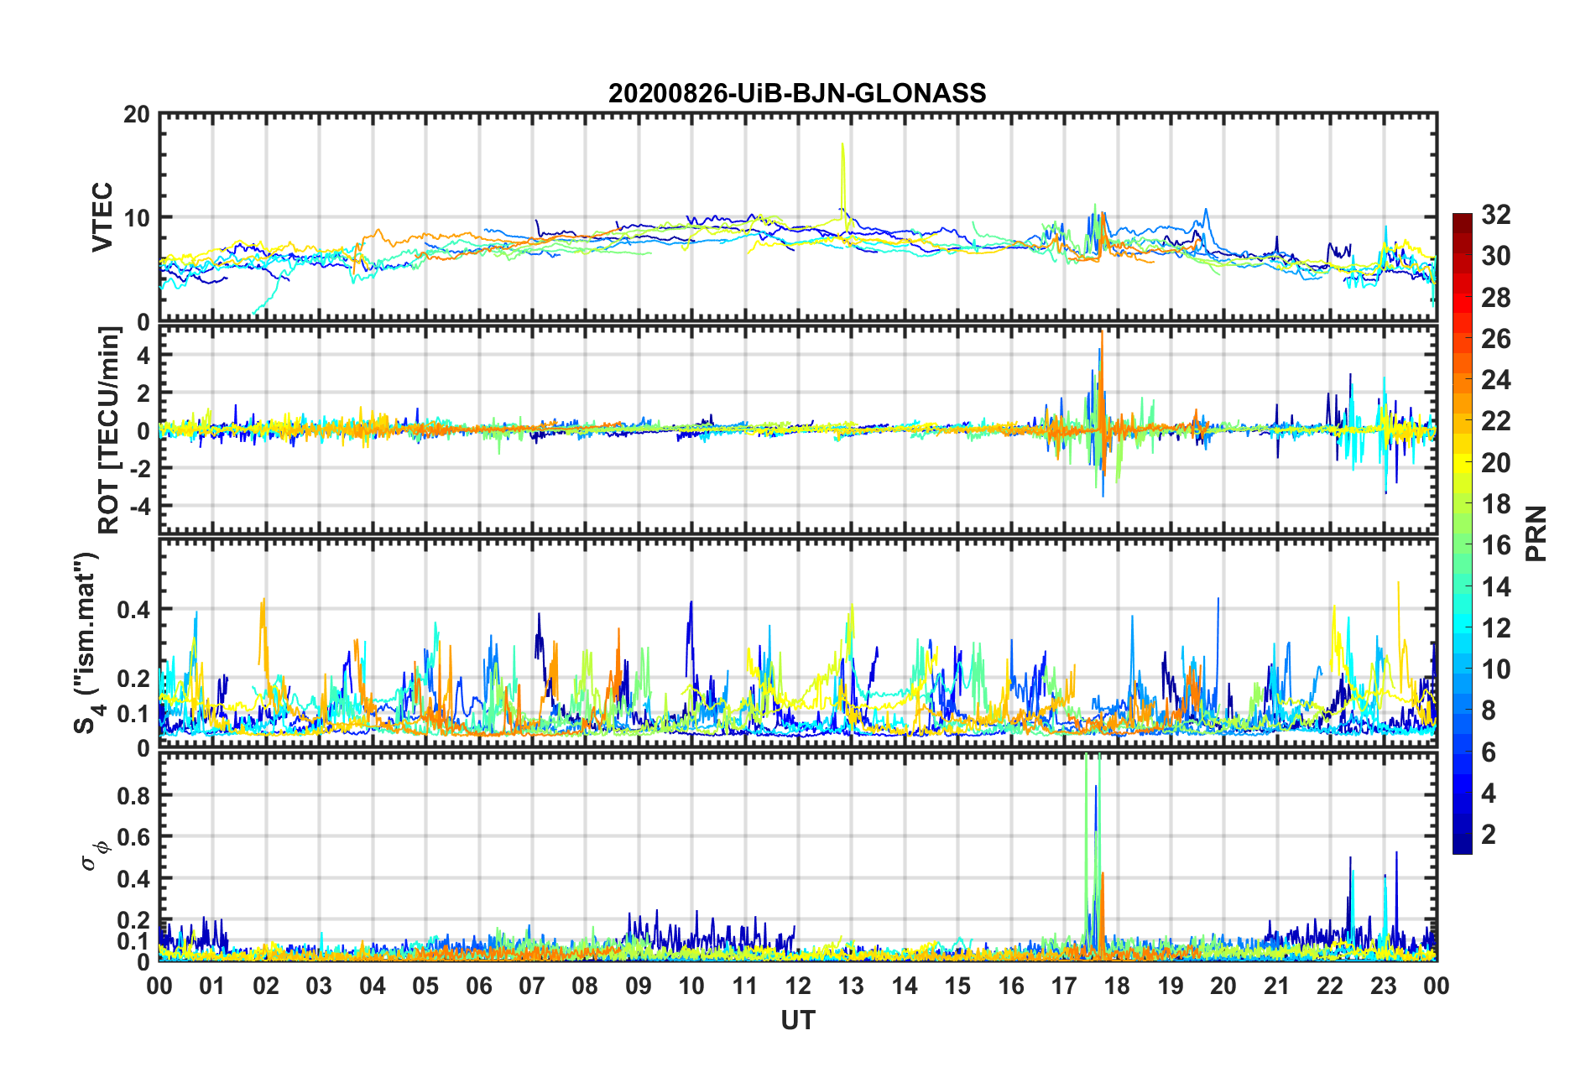Select colorbar tick label 8
The image size is (1596, 1067).
point(1489,710)
